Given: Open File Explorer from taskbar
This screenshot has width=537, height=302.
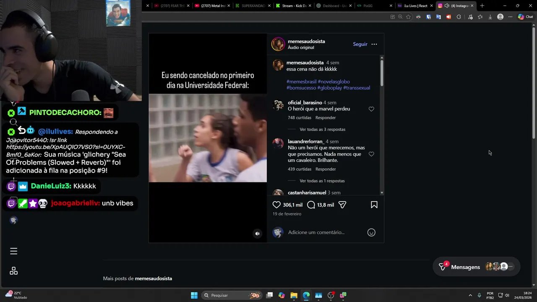Looking at the screenshot, I should pyautogui.click(x=294, y=295).
